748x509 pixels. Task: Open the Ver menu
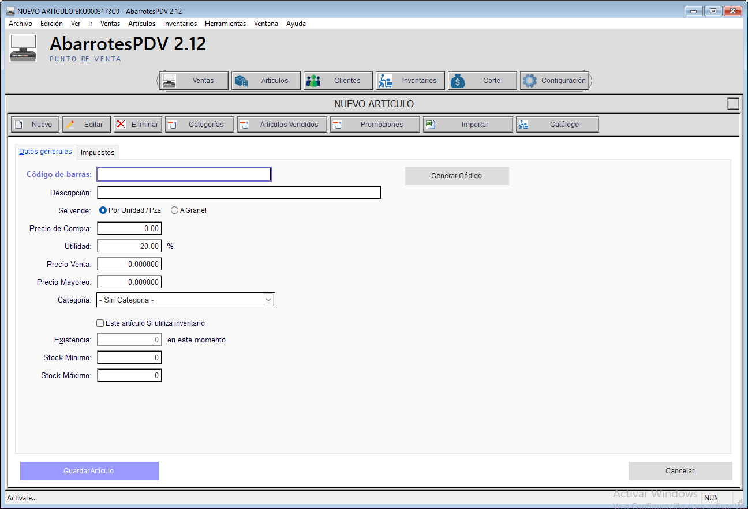pos(76,24)
